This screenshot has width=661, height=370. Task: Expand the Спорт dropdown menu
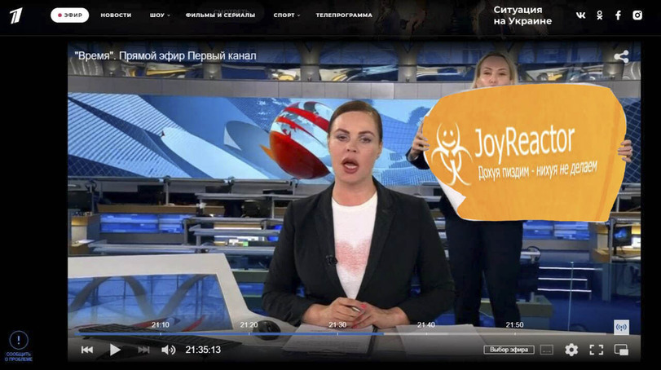(x=287, y=15)
